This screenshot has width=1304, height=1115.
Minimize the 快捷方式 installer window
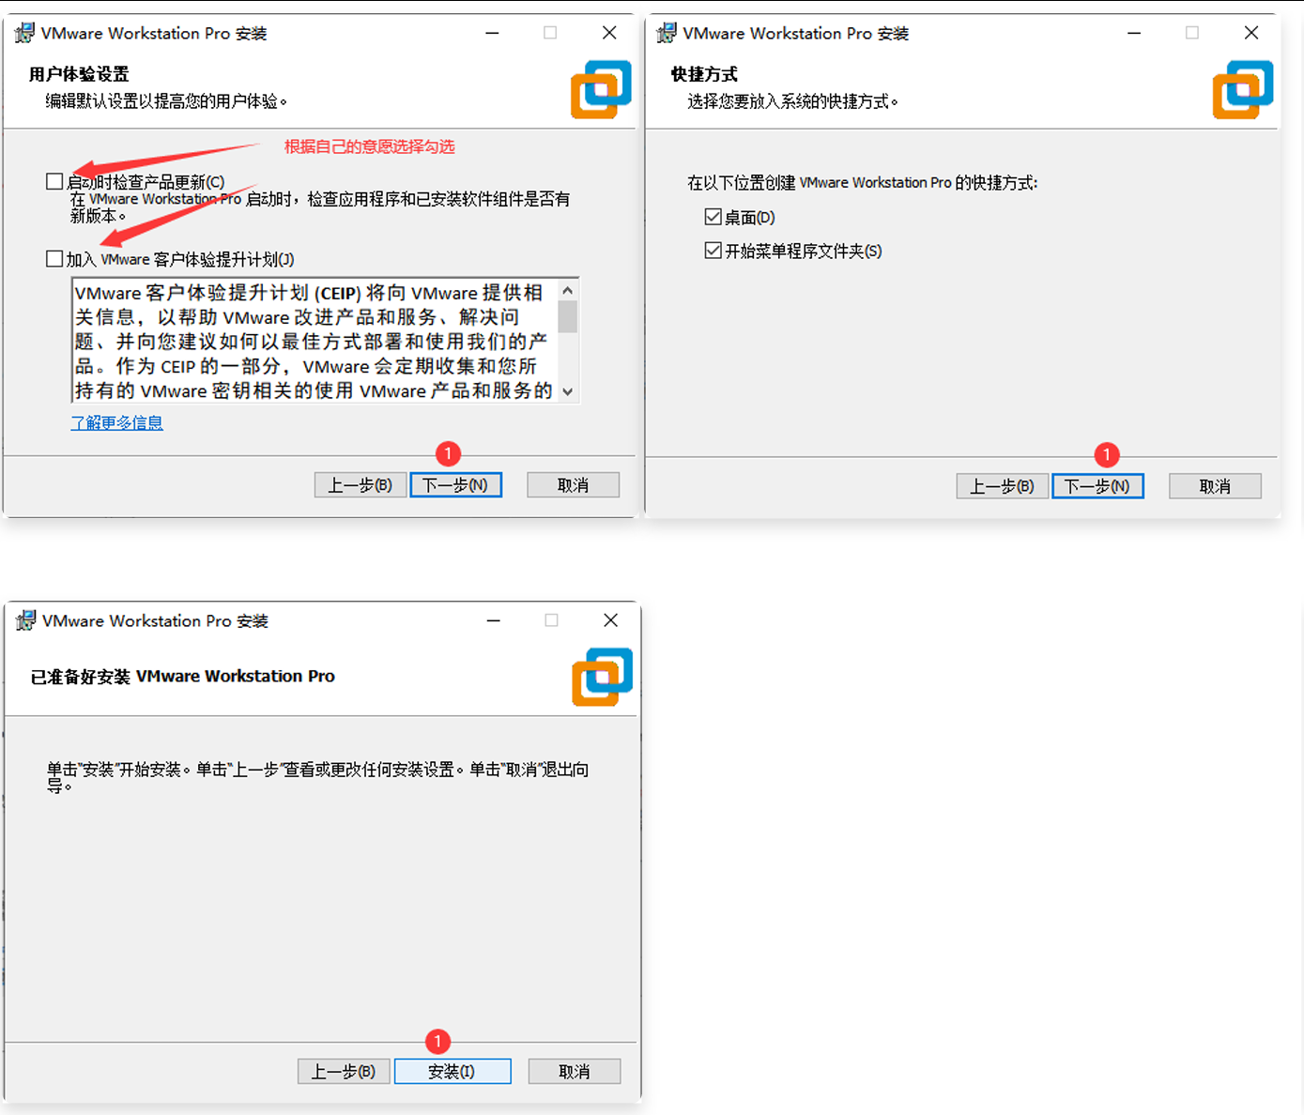1134,33
